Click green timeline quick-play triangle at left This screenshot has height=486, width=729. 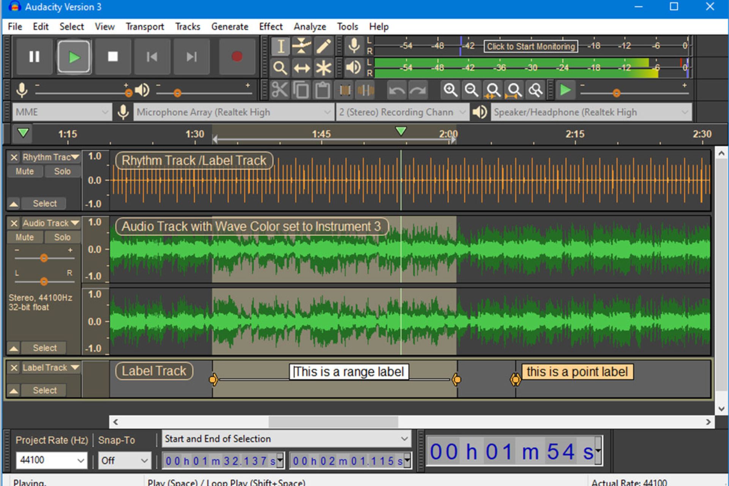[23, 133]
